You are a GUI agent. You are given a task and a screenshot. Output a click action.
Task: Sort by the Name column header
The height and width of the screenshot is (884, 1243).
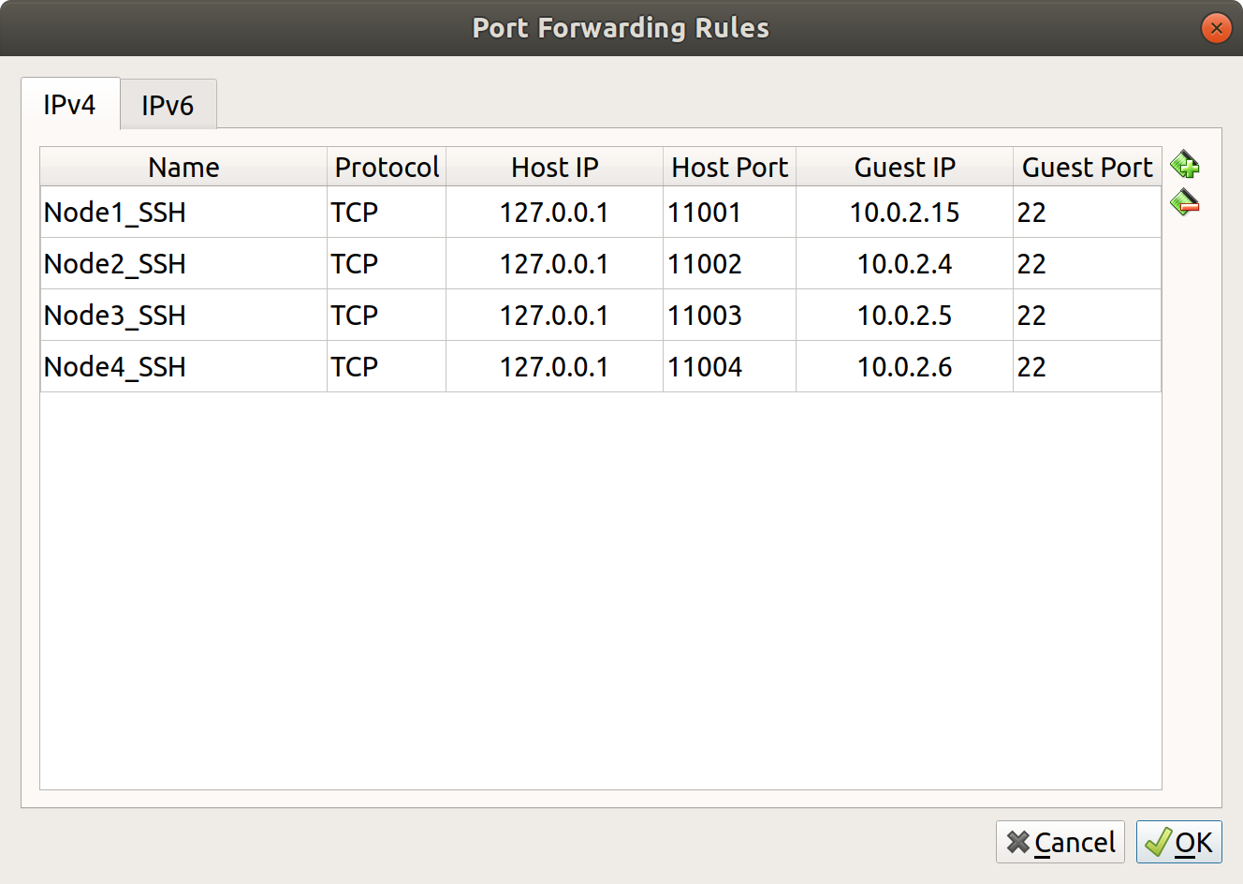tap(183, 167)
